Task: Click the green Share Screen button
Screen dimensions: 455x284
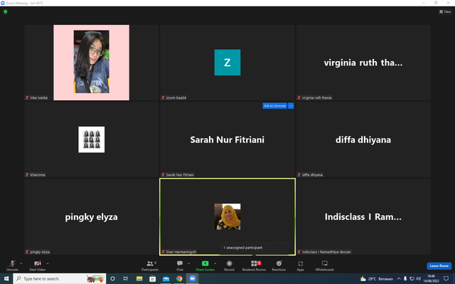Action: [205, 265]
